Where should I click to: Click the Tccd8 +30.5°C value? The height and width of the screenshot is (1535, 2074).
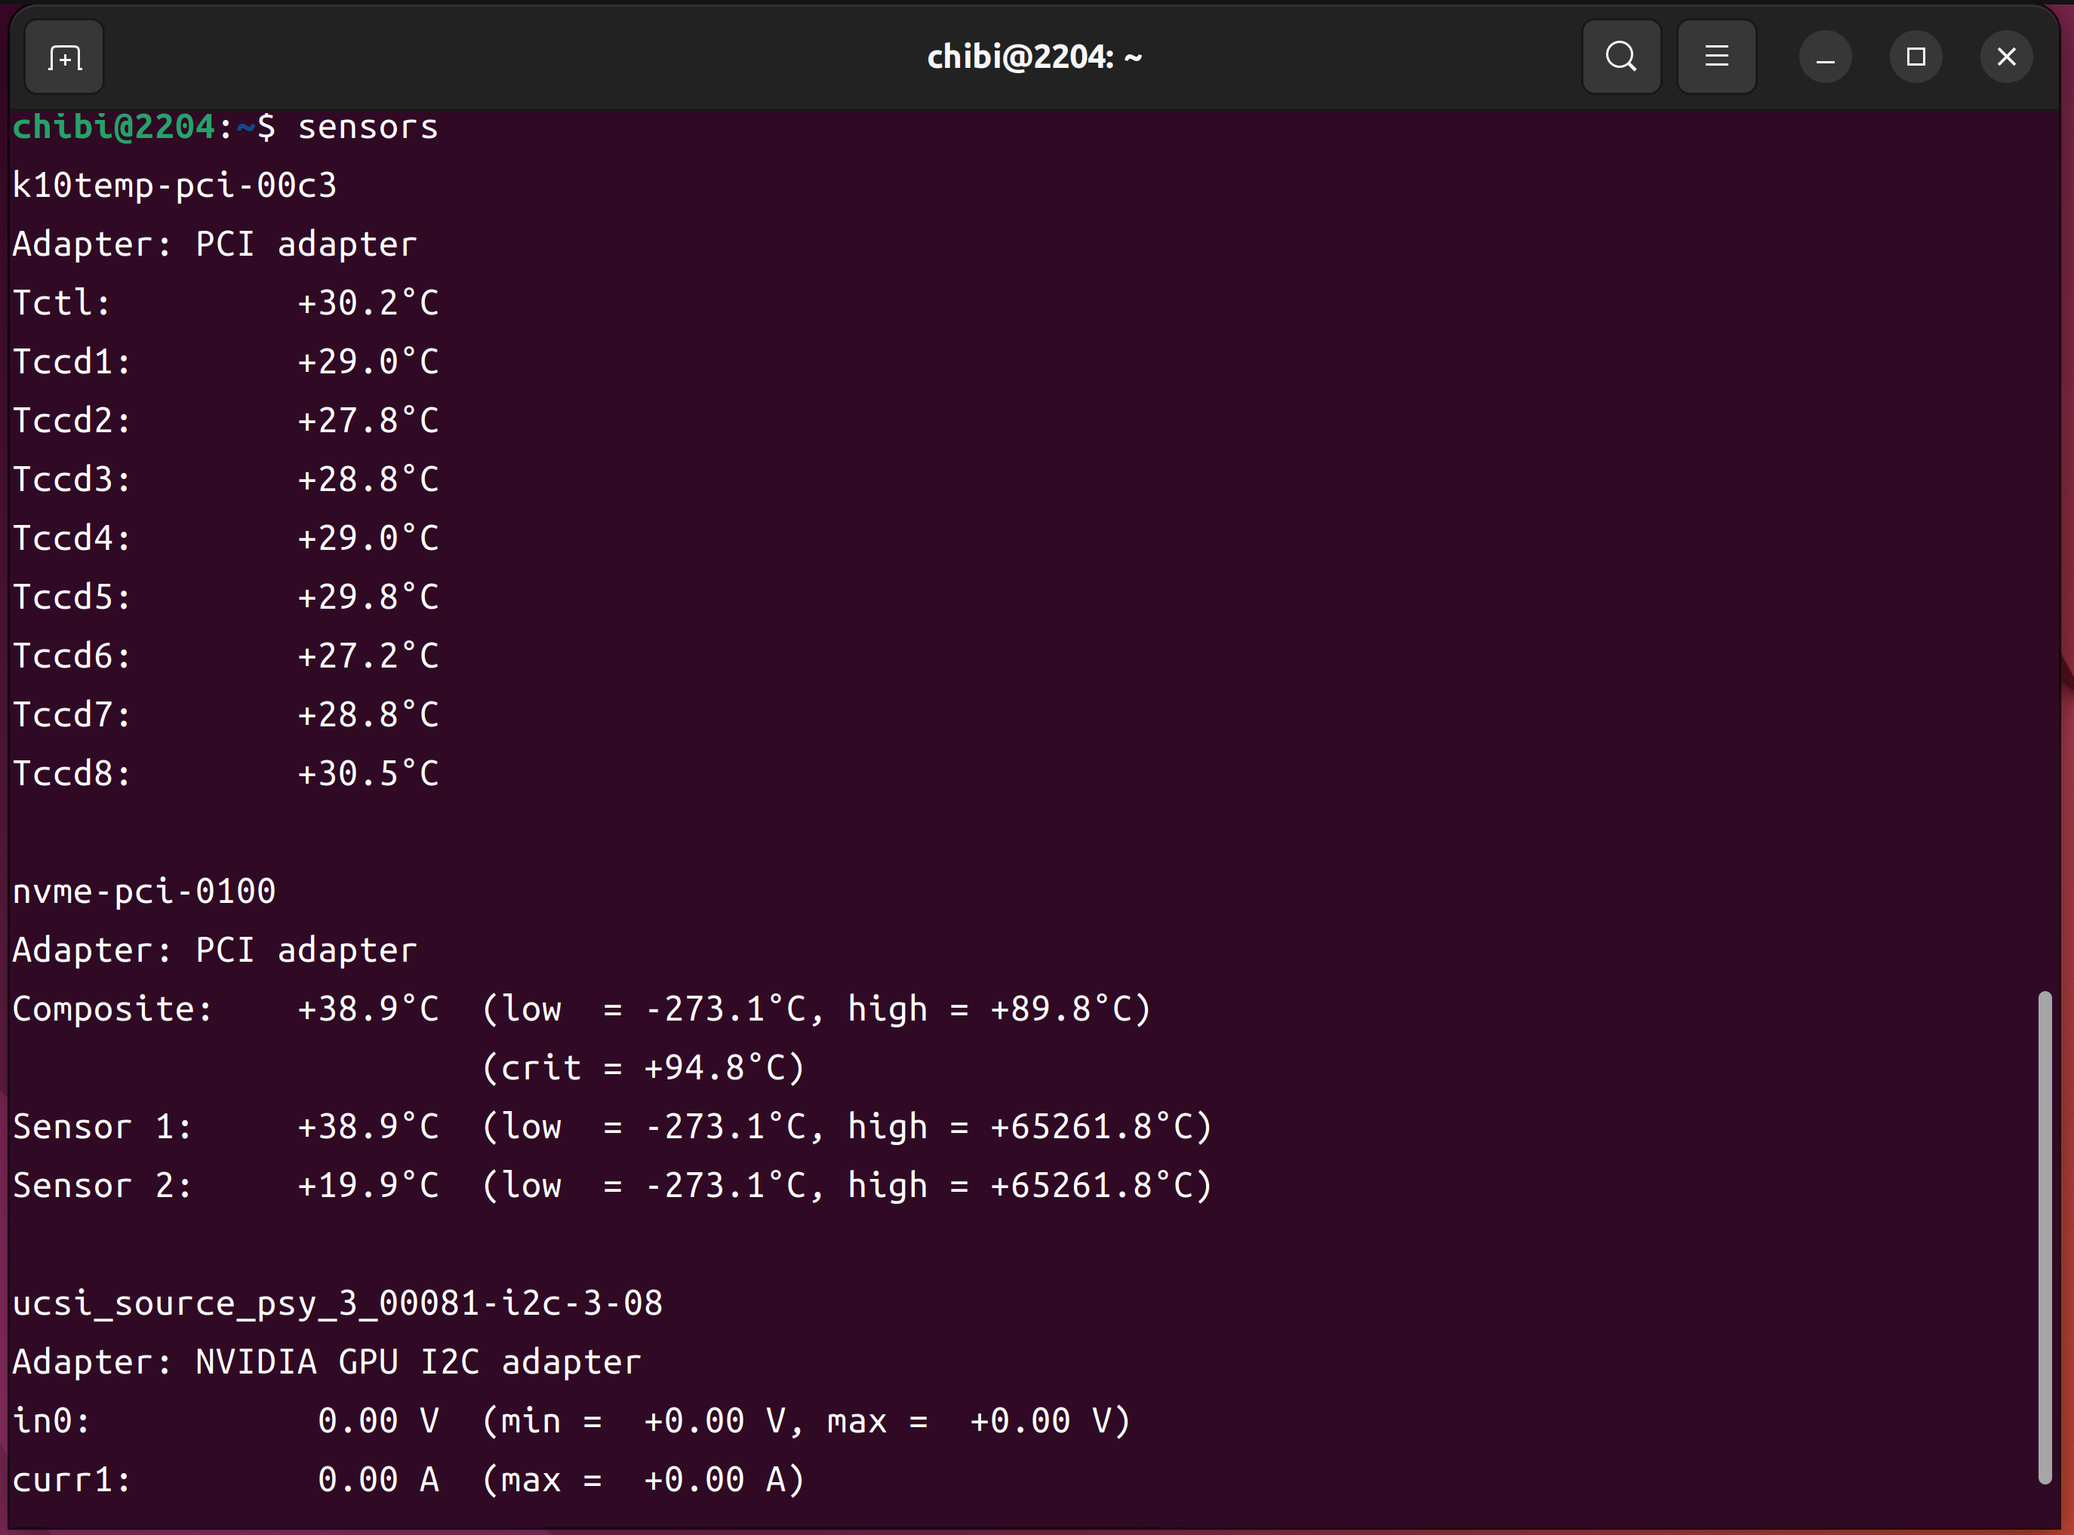pyautogui.click(x=368, y=774)
